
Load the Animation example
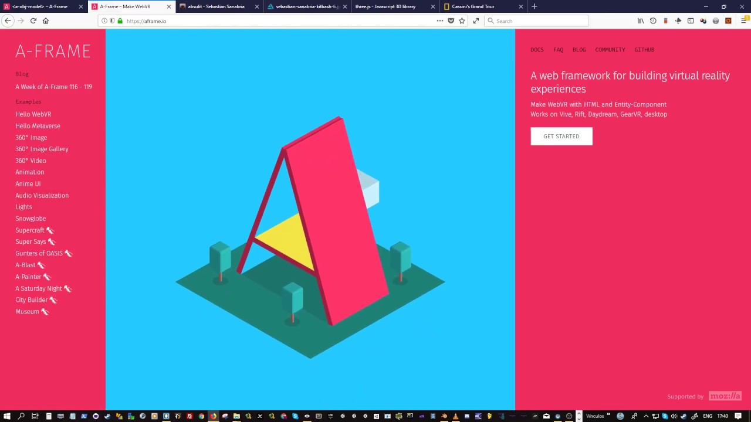coord(30,172)
